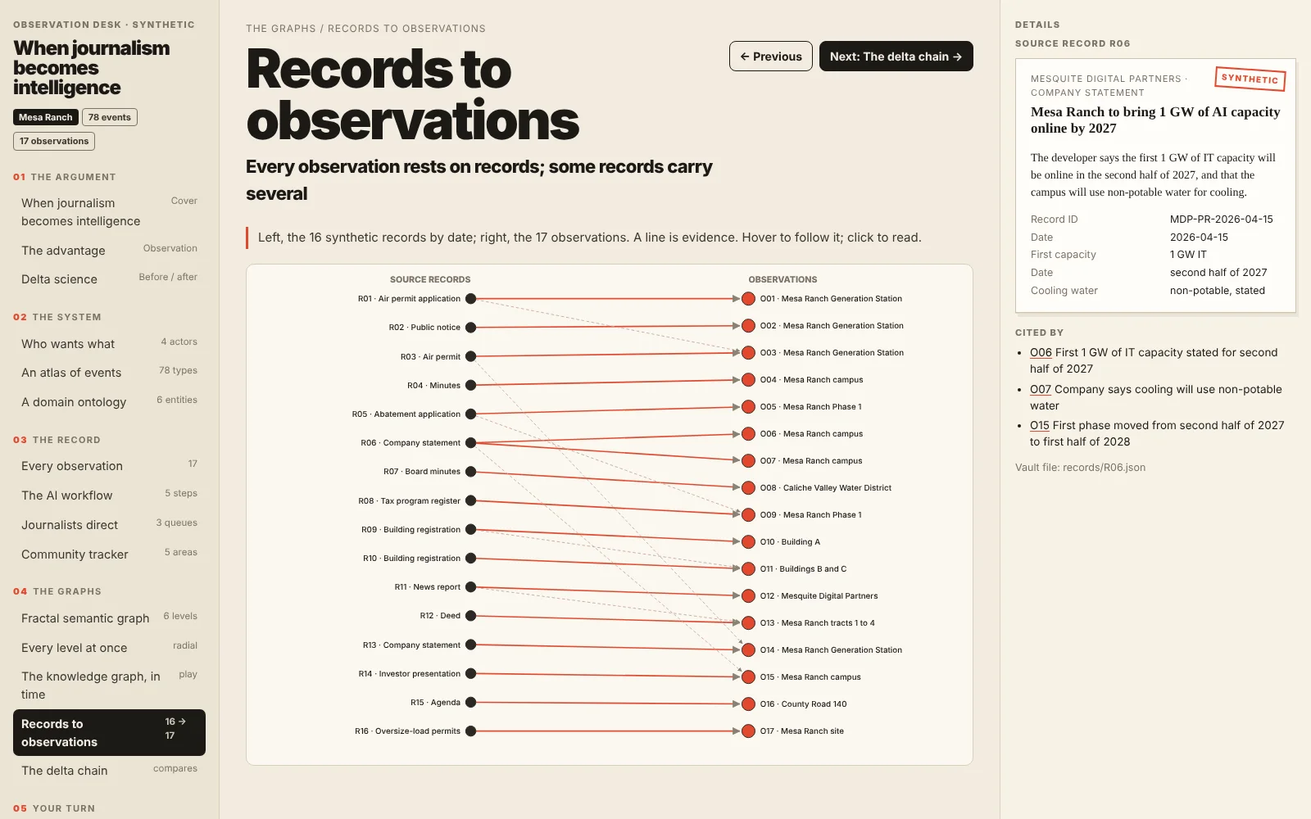Click the R12 Deed record node

[470, 616]
